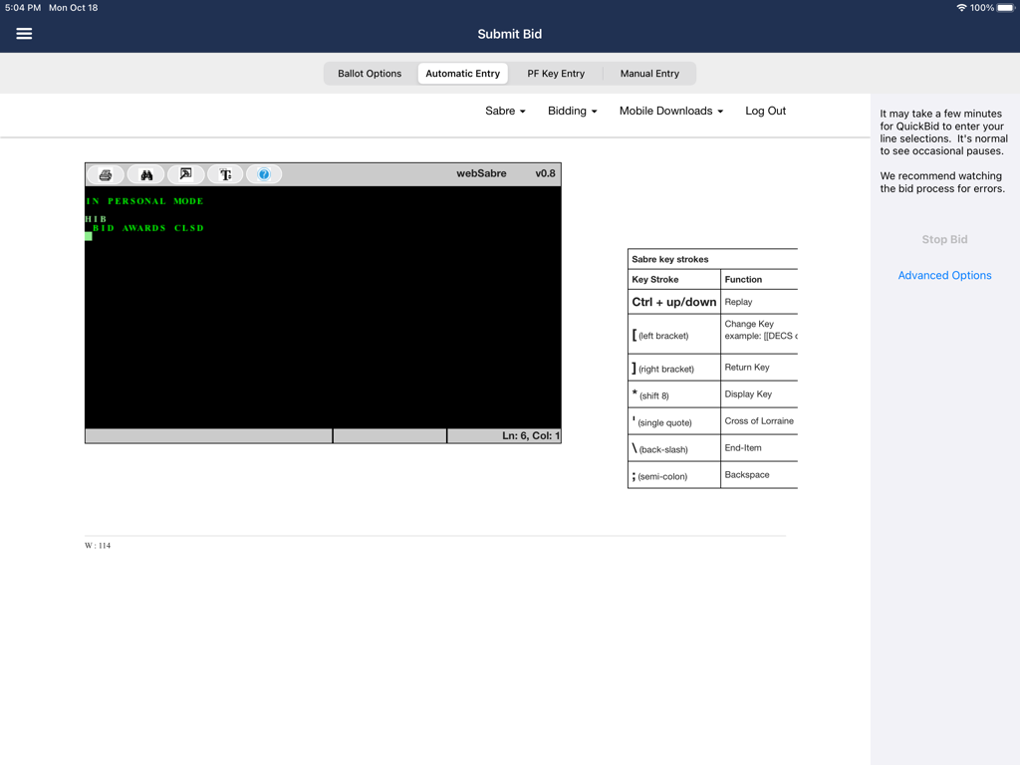This screenshot has height=765, width=1020.
Task: Open the hamburger menu
Action: click(24, 34)
